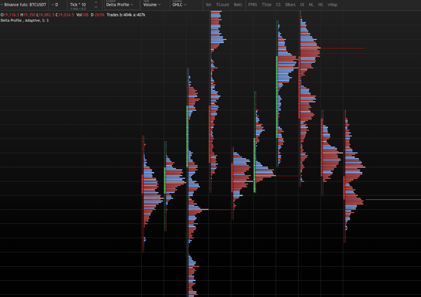
Task: Toggle the OI open interest indicator
Action: (302, 5)
